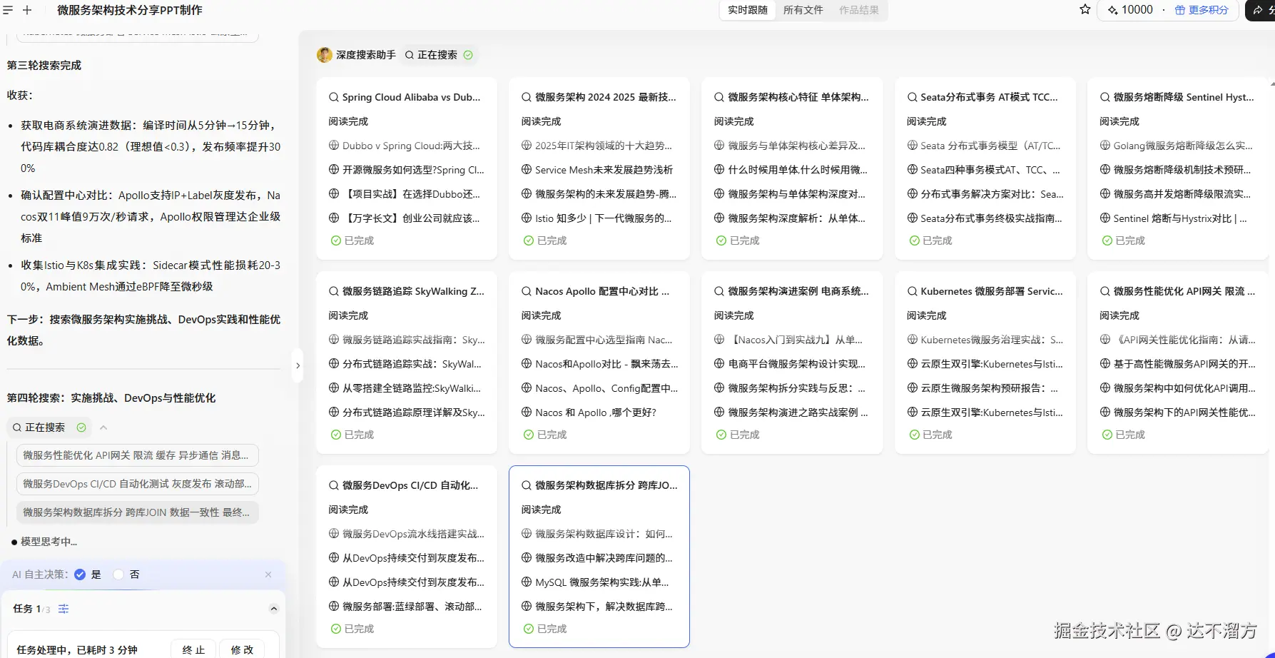
Task: Click the 第四轮搜索:实施挑战、DevOps与性能优化 heading
Action: pos(111,398)
